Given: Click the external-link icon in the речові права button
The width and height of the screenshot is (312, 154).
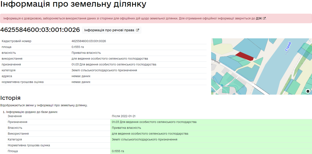Looking at the screenshot, I should tap(138, 30).
